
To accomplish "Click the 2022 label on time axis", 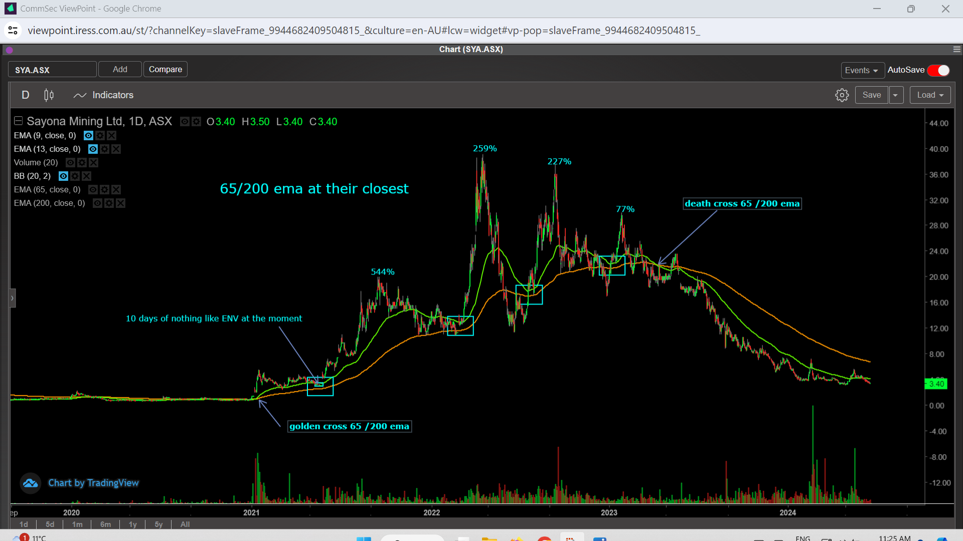I will (431, 512).
